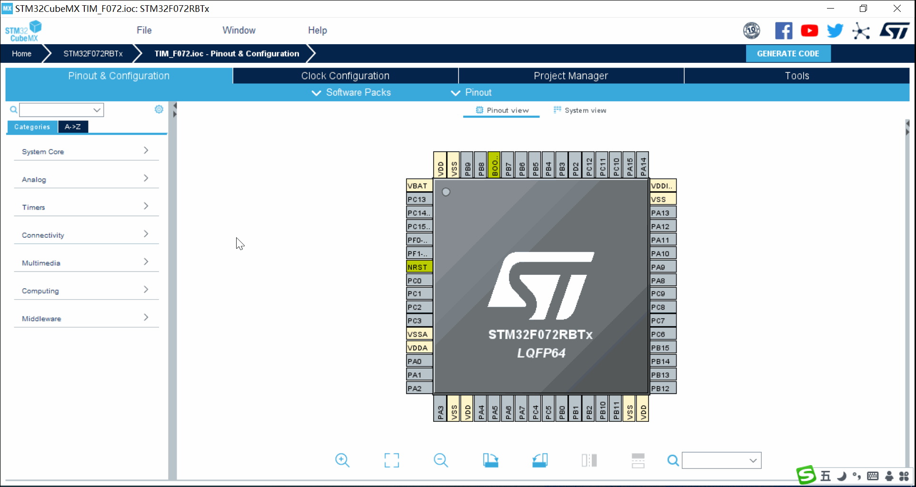Rotate the chip clockwise
Viewport: 916px width, 487px height.
coord(491,460)
